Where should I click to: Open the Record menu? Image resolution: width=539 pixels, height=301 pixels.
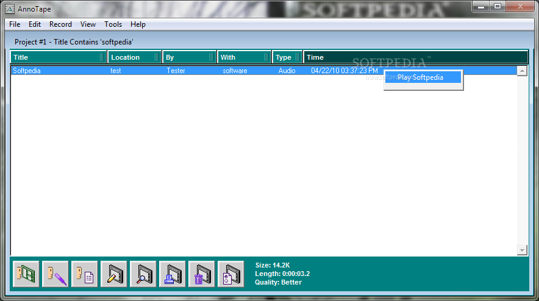(x=60, y=24)
